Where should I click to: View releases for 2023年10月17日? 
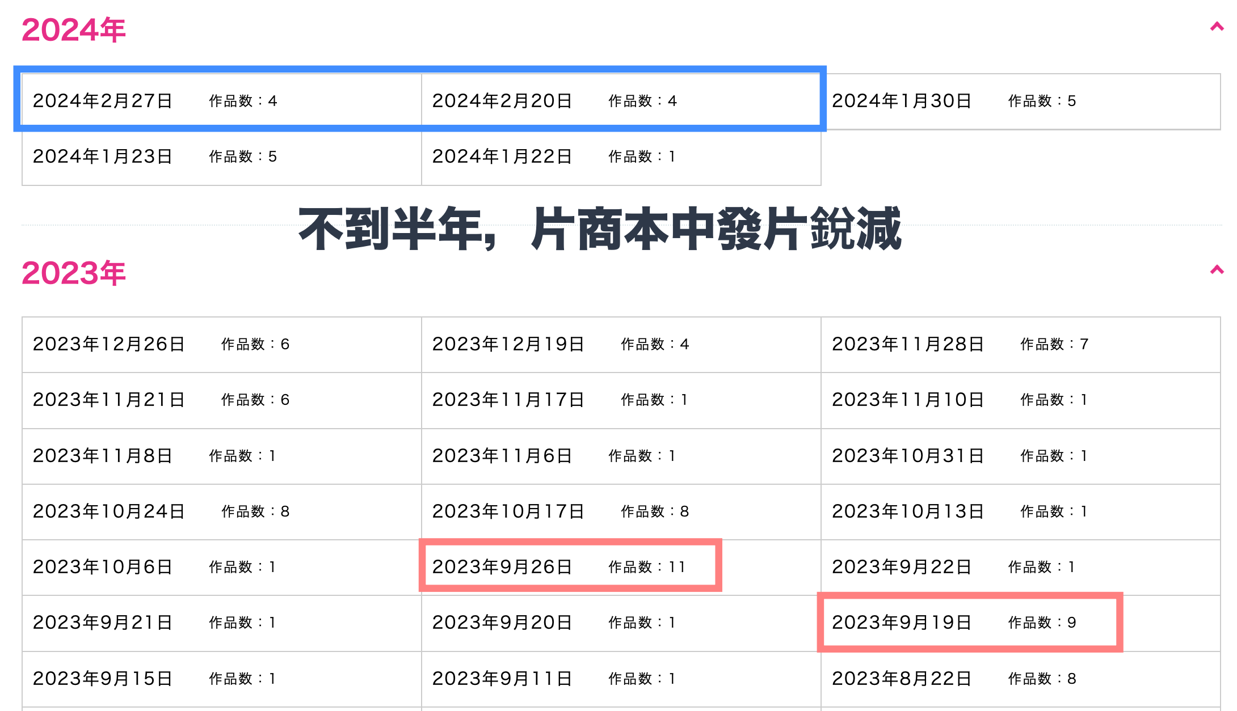(x=508, y=511)
